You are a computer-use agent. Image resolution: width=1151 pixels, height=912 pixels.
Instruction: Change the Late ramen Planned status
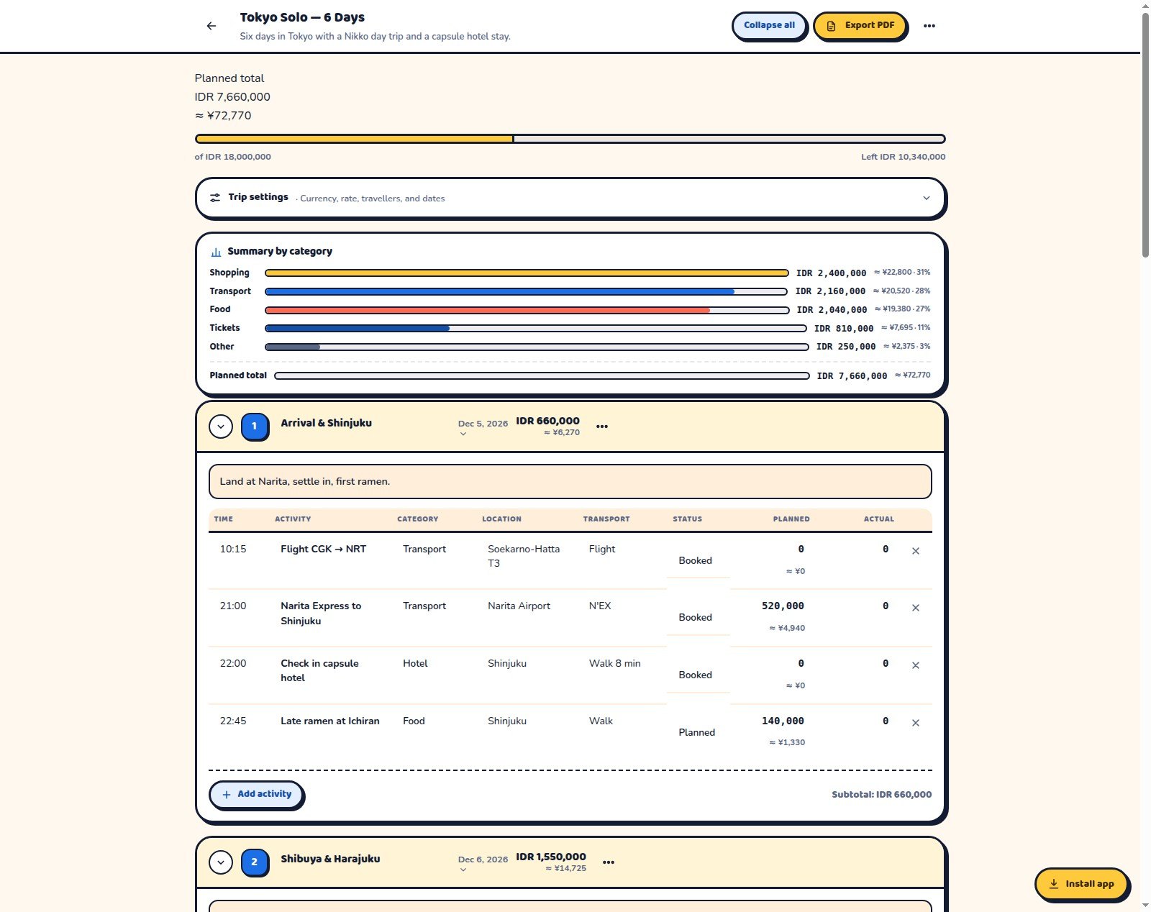(x=698, y=732)
